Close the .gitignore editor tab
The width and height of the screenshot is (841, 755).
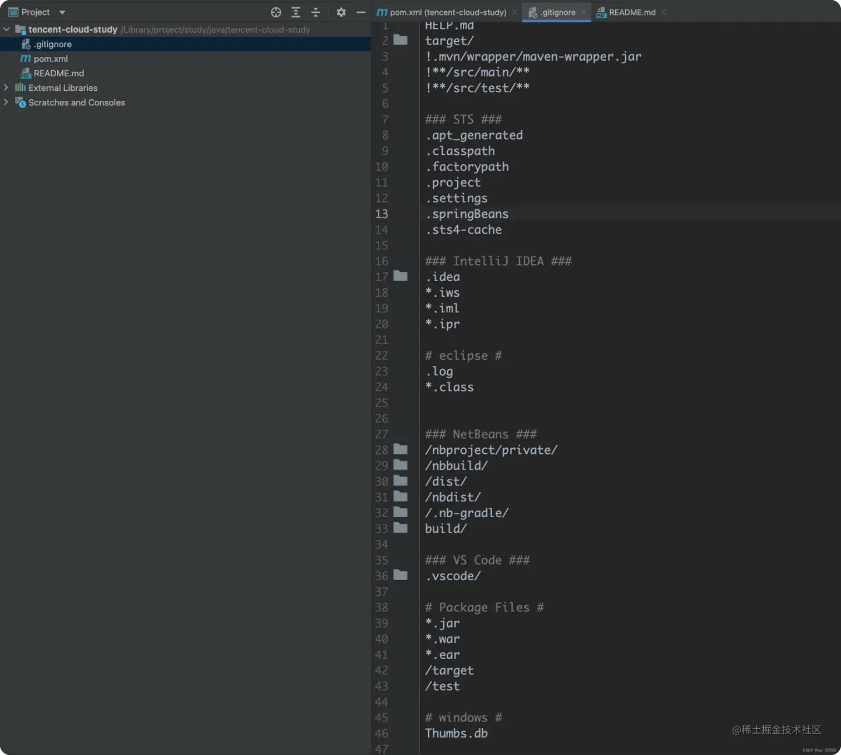coord(583,12)
